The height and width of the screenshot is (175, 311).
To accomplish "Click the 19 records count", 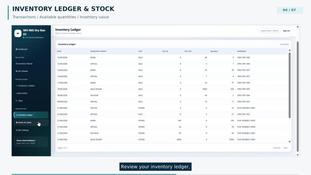I will coord(284,44).
